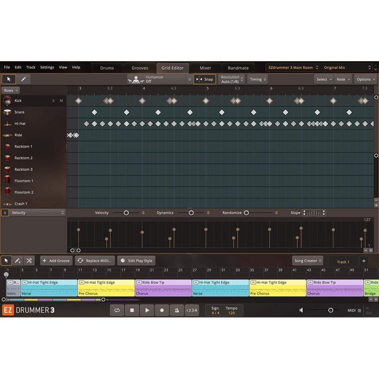Click the Record button
The image size is (379, 379).
click(x=162, y=310)
